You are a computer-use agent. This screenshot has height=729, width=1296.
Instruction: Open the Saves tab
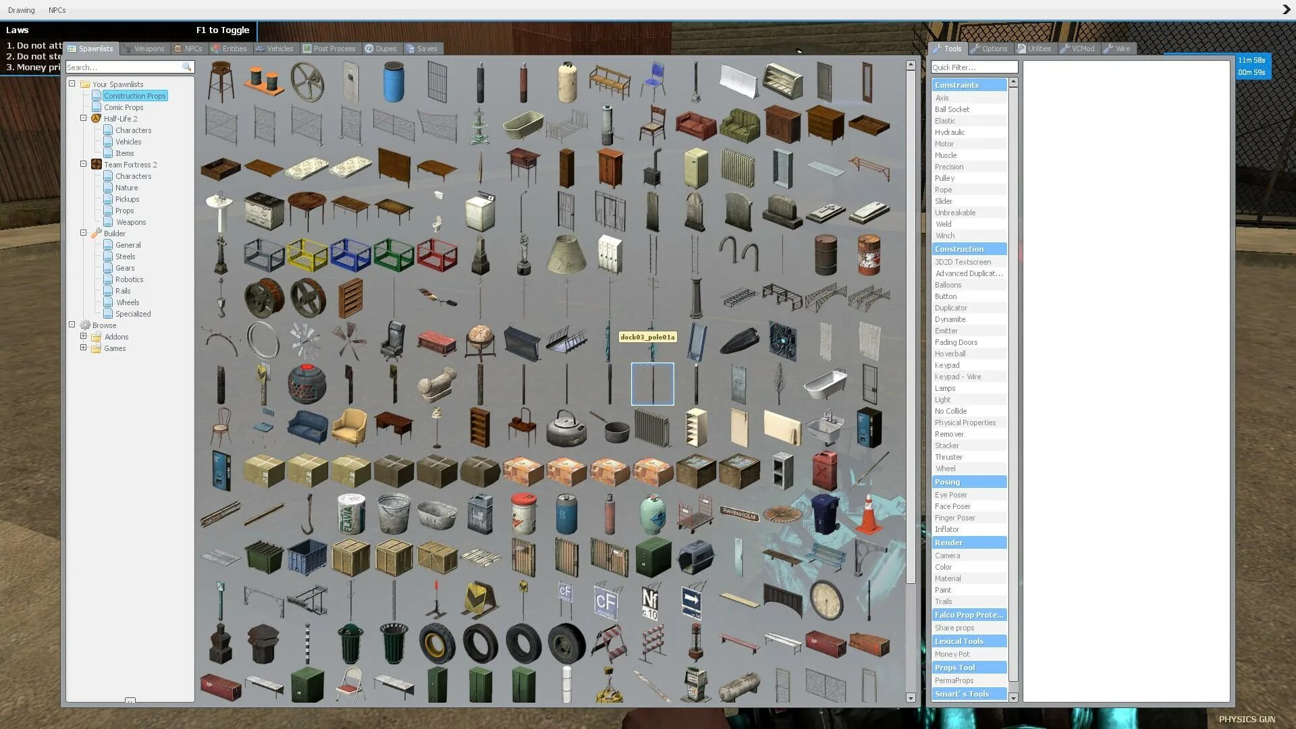coord(422,49)
